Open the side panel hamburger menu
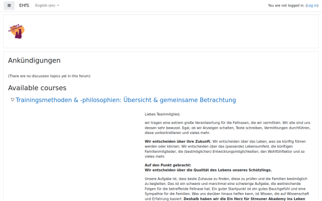 pyautogui.click(x=9, y=5)
